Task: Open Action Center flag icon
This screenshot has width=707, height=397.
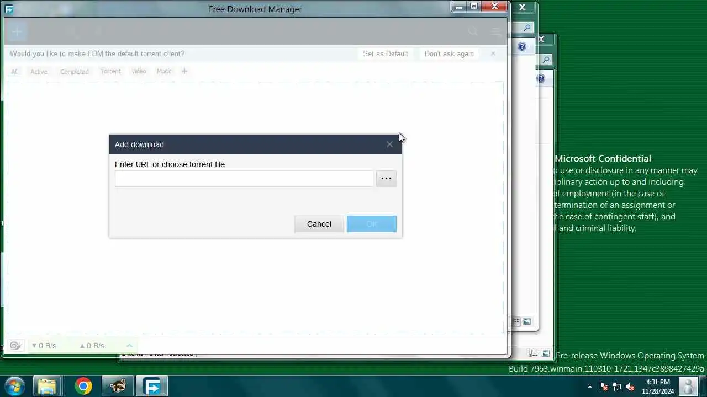Action: (x=604, y=387)
